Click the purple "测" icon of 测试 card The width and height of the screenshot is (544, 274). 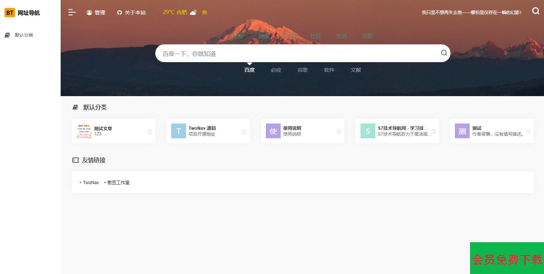462,131
